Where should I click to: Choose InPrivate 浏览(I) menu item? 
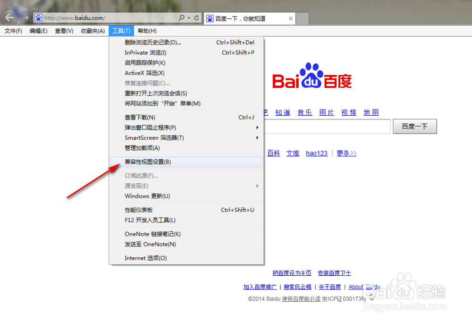(x=186, y=53)
